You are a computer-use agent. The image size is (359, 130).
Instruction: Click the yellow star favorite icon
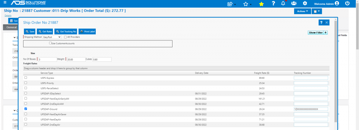(261, 4)
